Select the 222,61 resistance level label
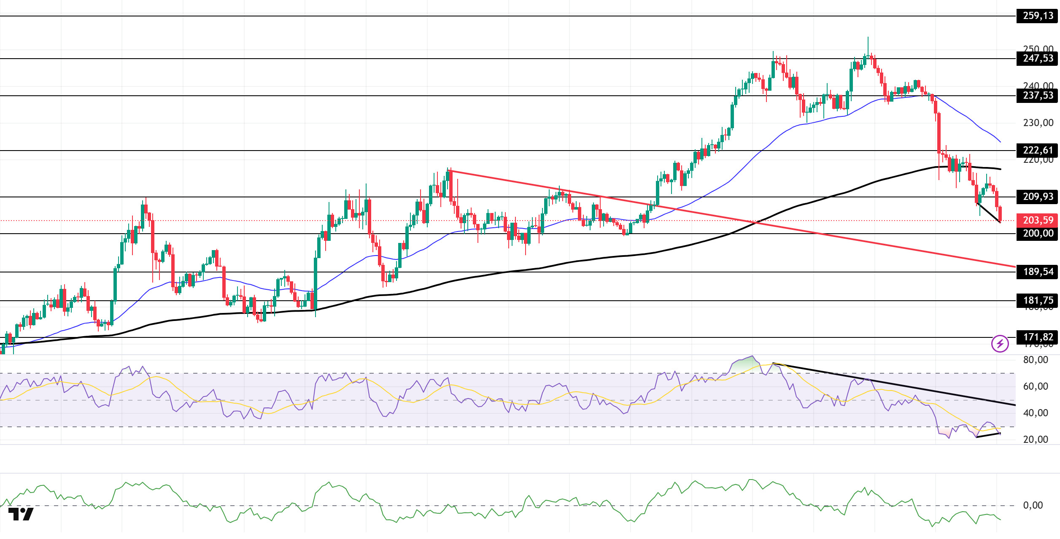This screenshot has height=539, width=1060. pos(1038,151)
